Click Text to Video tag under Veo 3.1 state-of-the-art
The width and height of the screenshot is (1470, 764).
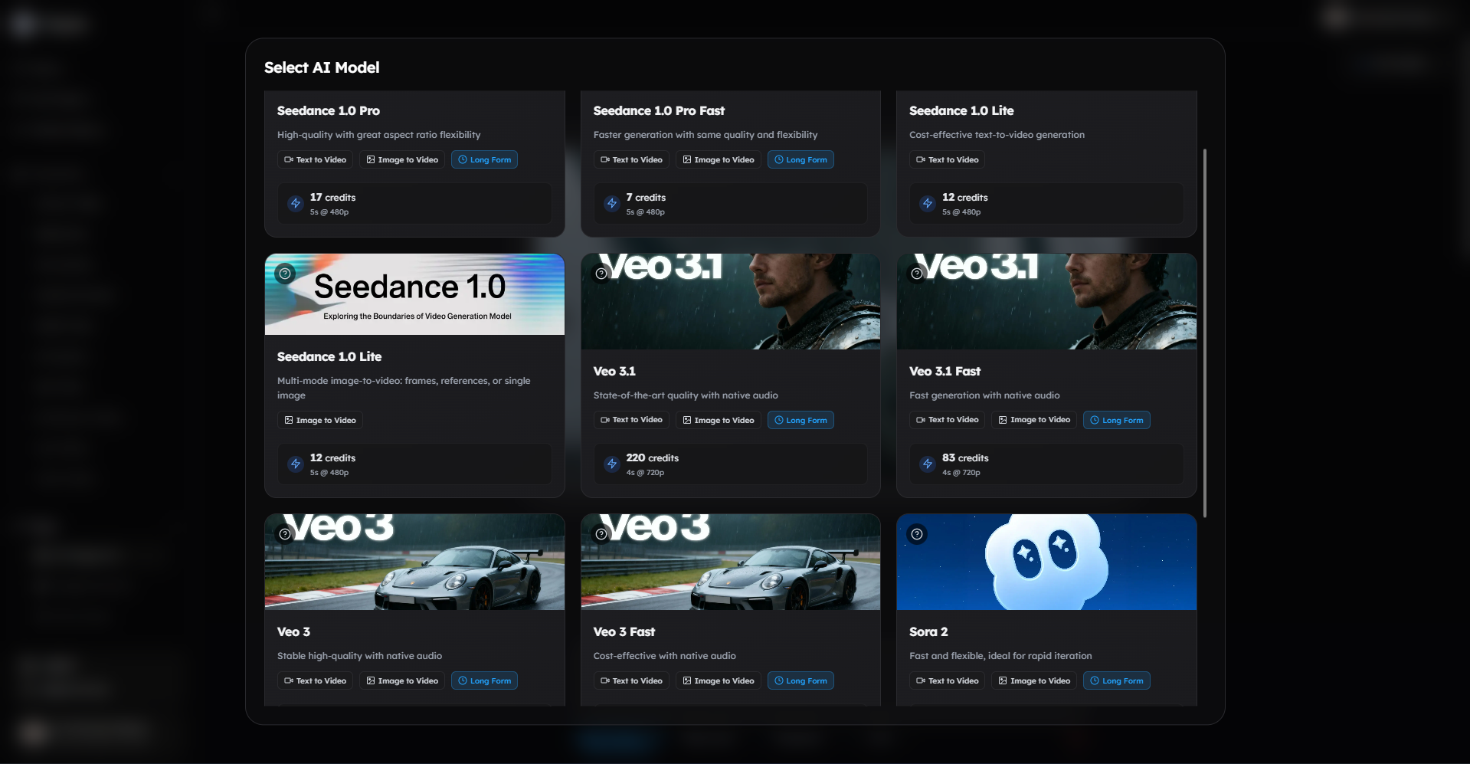click(x=631, y=420)
